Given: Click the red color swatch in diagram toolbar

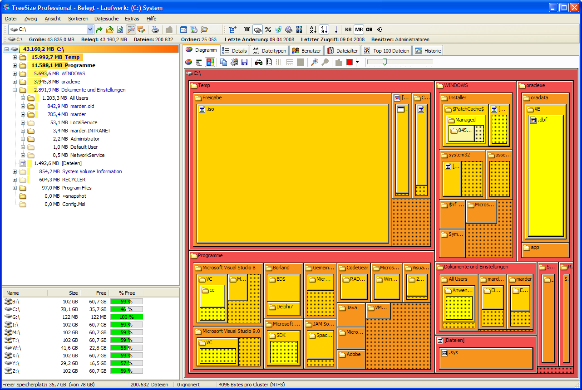Looking at the screenshot, I should (x=350, y=62).
